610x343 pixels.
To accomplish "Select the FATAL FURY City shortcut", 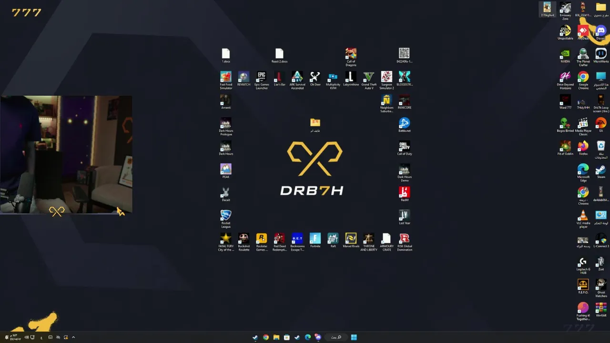I will coord(226,242).
